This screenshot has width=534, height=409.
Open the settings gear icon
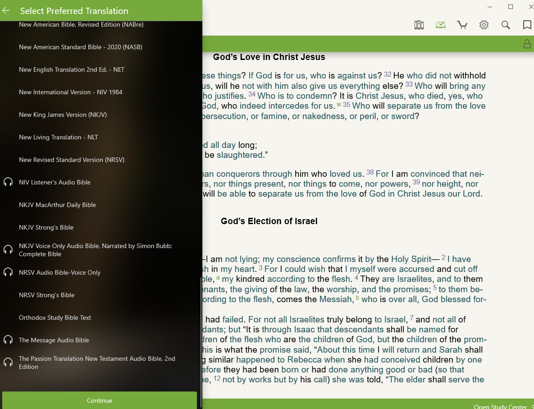[484, 25]
